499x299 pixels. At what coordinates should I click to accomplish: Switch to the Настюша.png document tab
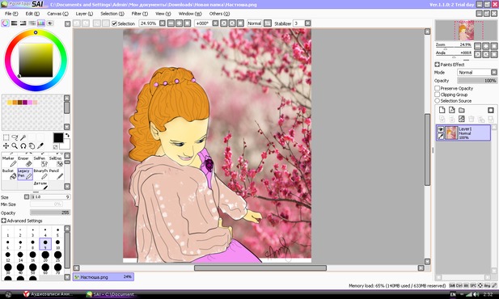[x=104, y=277]
